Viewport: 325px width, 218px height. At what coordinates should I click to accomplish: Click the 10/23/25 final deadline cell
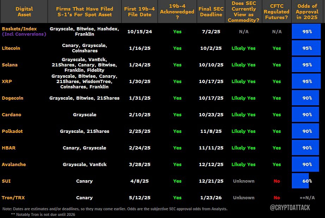[x=211, y=115]
